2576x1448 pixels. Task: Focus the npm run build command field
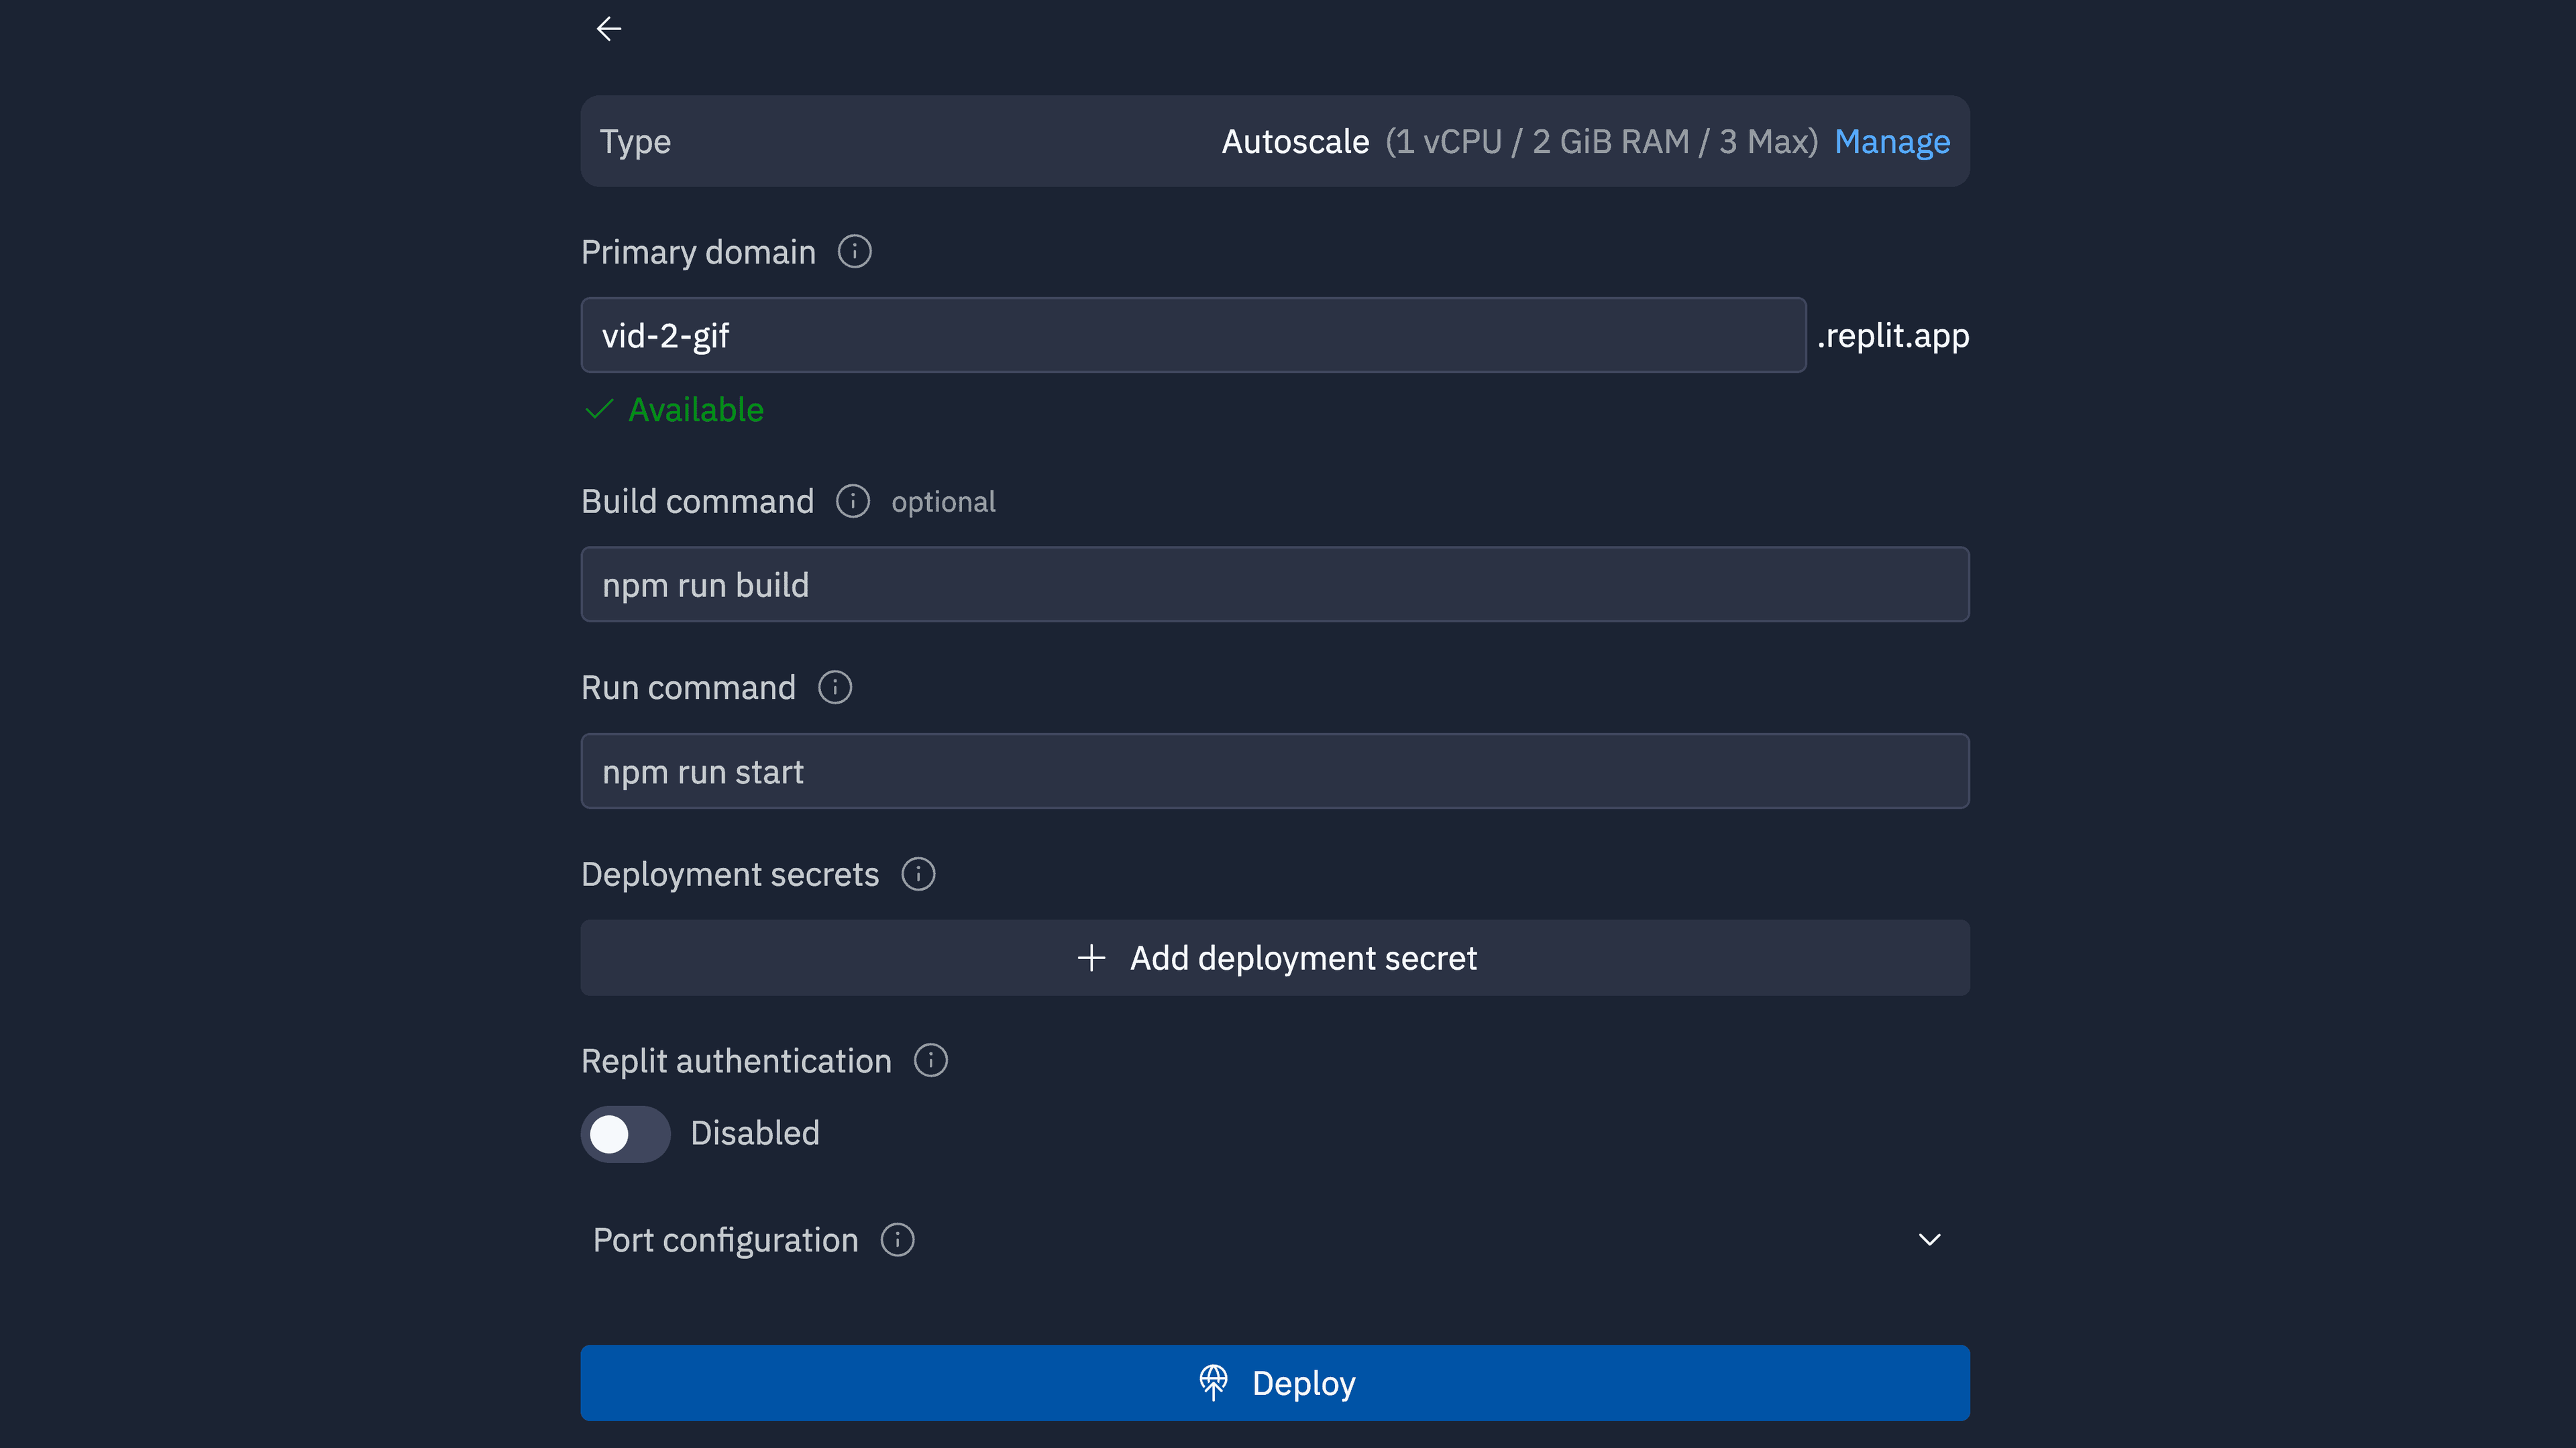click(1274, 584)
